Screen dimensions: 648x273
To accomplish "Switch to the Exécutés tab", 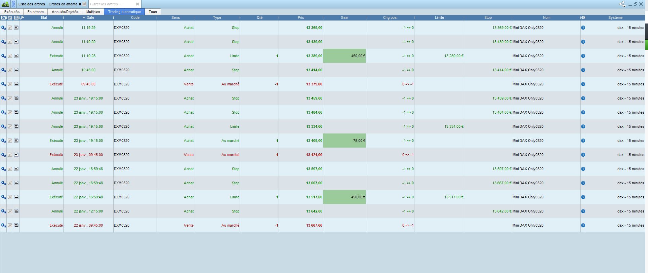I will click(x=12, y=12).
